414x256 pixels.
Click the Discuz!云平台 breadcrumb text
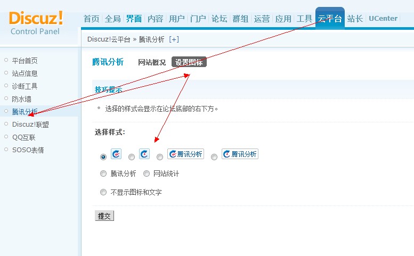(x=109, y=39)
